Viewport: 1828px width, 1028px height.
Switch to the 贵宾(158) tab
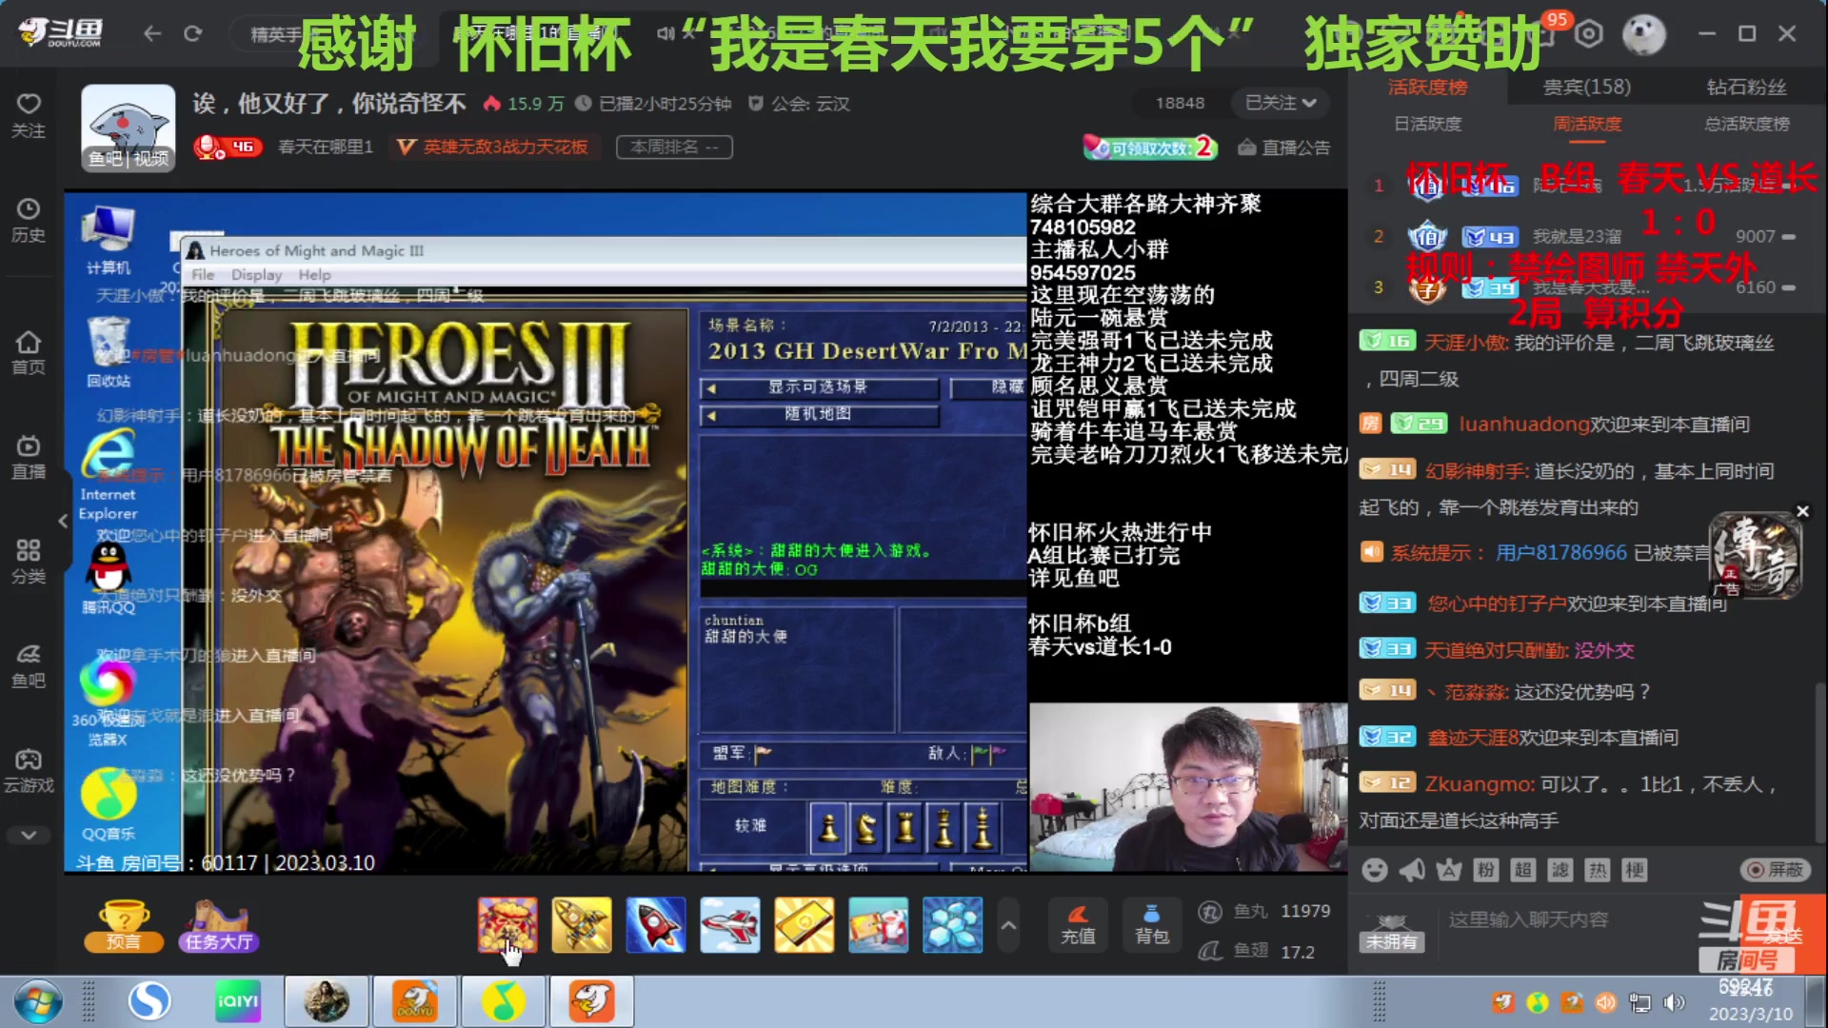[x=1587, y=88]
